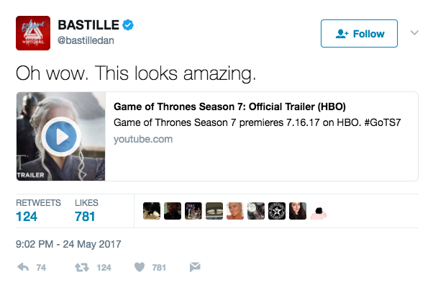
Task: Open the BASTILLE red profile avatar
Action: point(33,33)
